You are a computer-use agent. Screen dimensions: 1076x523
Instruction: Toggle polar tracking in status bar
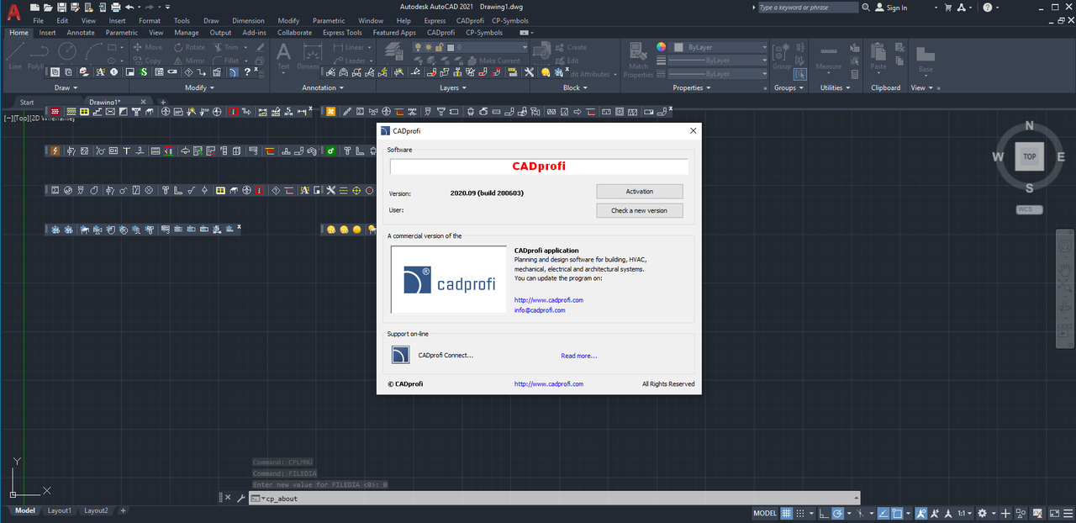[x=838, y=513]
